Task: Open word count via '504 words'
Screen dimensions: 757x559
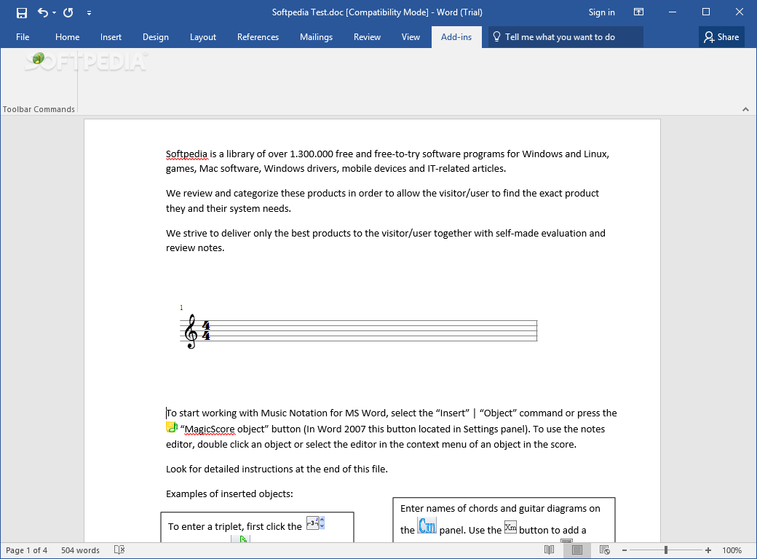Action: pos(80,550)
